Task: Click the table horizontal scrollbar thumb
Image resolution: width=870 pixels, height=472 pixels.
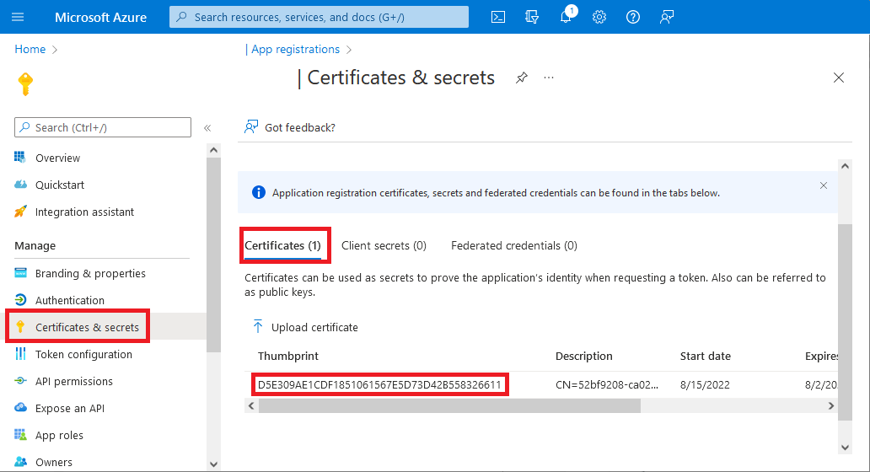Action: (x=449, y=406)
